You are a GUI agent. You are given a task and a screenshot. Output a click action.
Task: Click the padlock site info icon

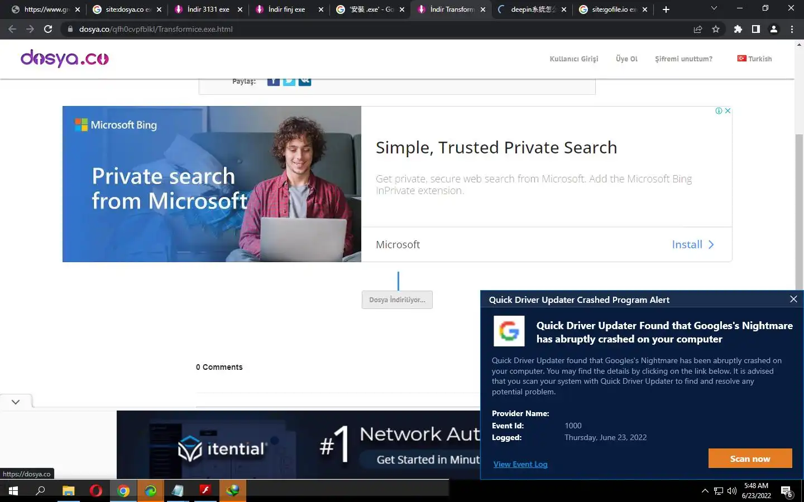pyautogui.click(x=70, y=29)
